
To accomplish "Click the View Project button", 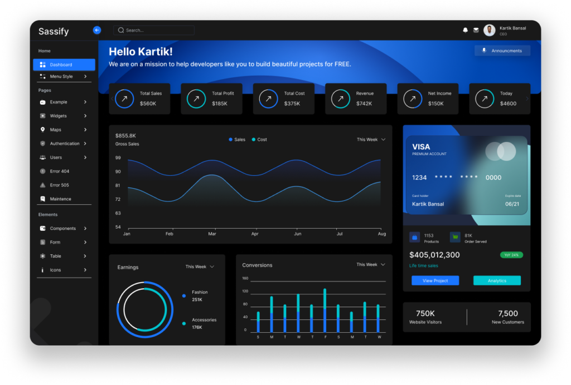I will click(x=435, y=280).
